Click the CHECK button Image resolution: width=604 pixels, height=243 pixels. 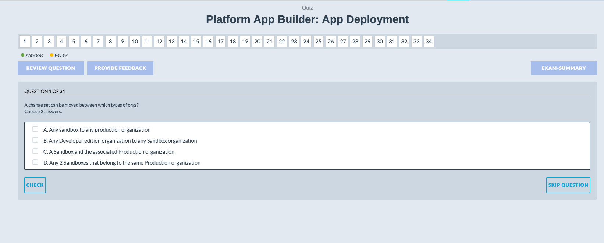coord(35,185)
